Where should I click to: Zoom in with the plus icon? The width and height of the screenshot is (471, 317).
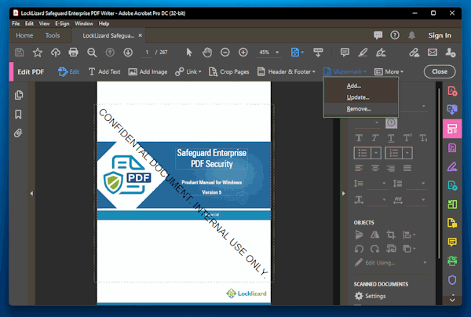[x=243, y=53]
